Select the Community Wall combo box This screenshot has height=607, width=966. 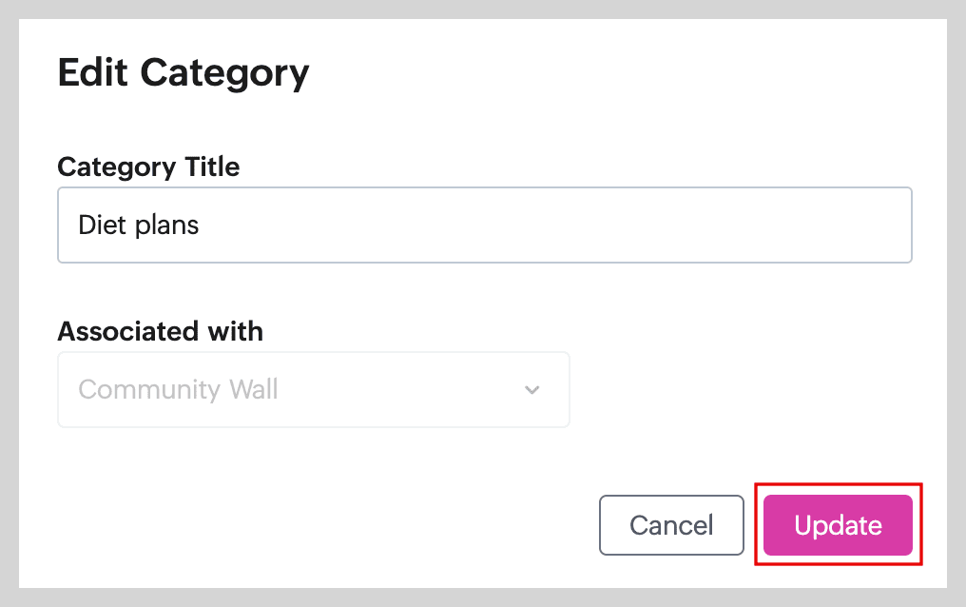coord(314,390)
